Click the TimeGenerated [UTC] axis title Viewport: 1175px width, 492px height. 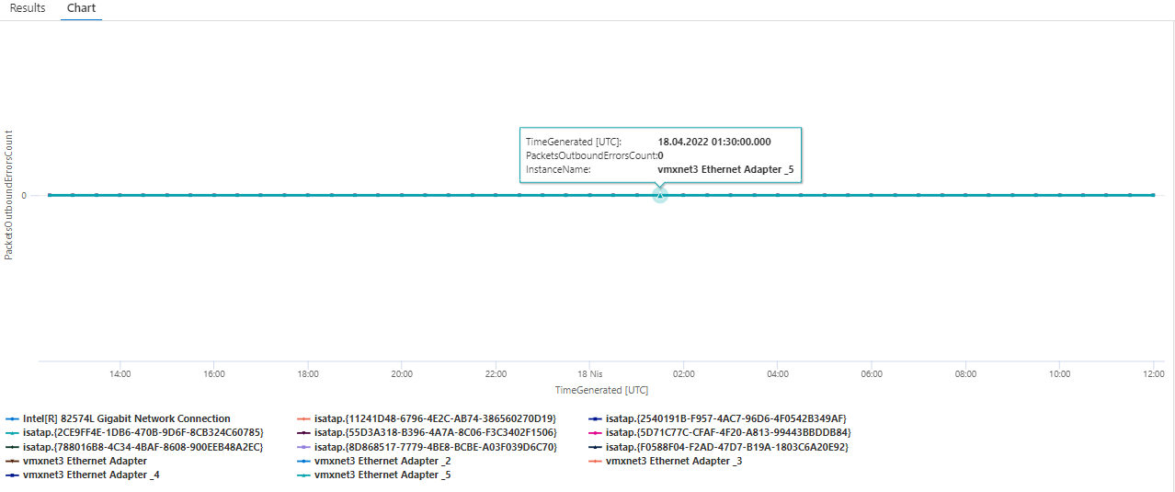pyautogui.click(x=601, y=391)
